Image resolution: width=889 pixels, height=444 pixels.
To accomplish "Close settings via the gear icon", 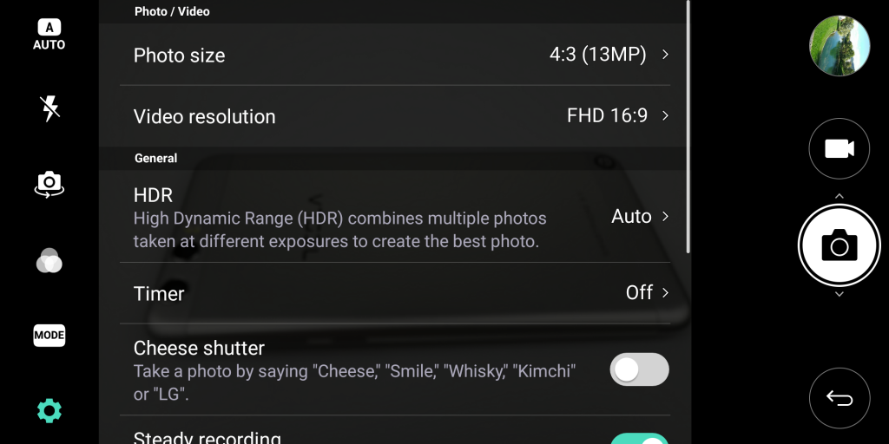I will tap(49, 410).
